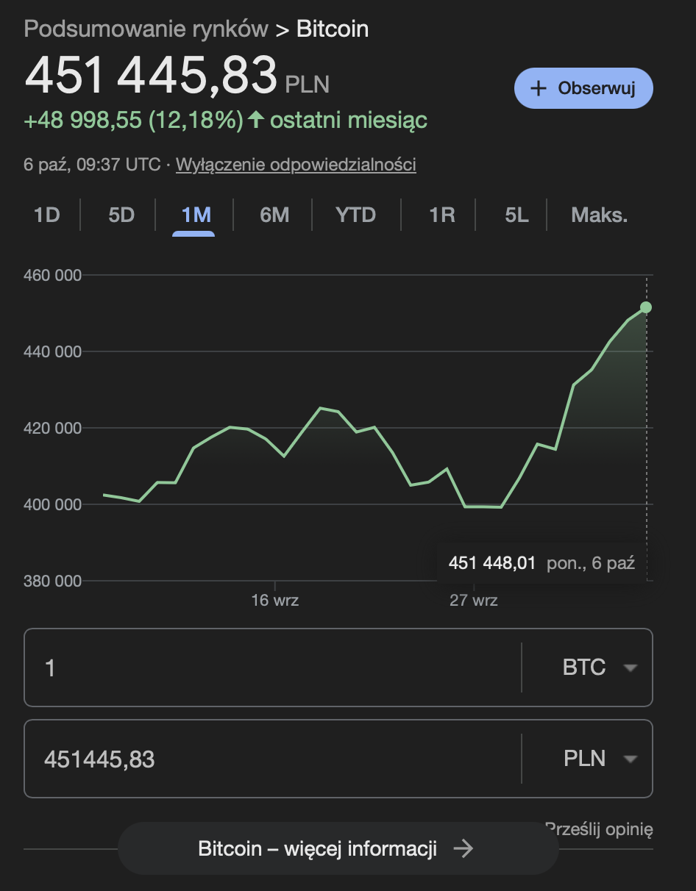Click the arrow icon on więcej informacji

pos(463,849)
